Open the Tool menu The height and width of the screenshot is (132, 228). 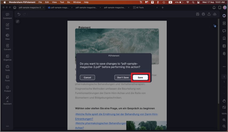click(x=62, y=2)
